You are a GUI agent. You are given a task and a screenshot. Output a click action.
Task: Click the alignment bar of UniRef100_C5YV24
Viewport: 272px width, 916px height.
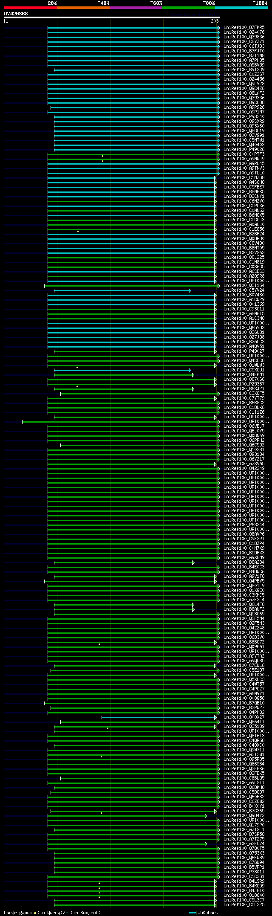point(122,290)
